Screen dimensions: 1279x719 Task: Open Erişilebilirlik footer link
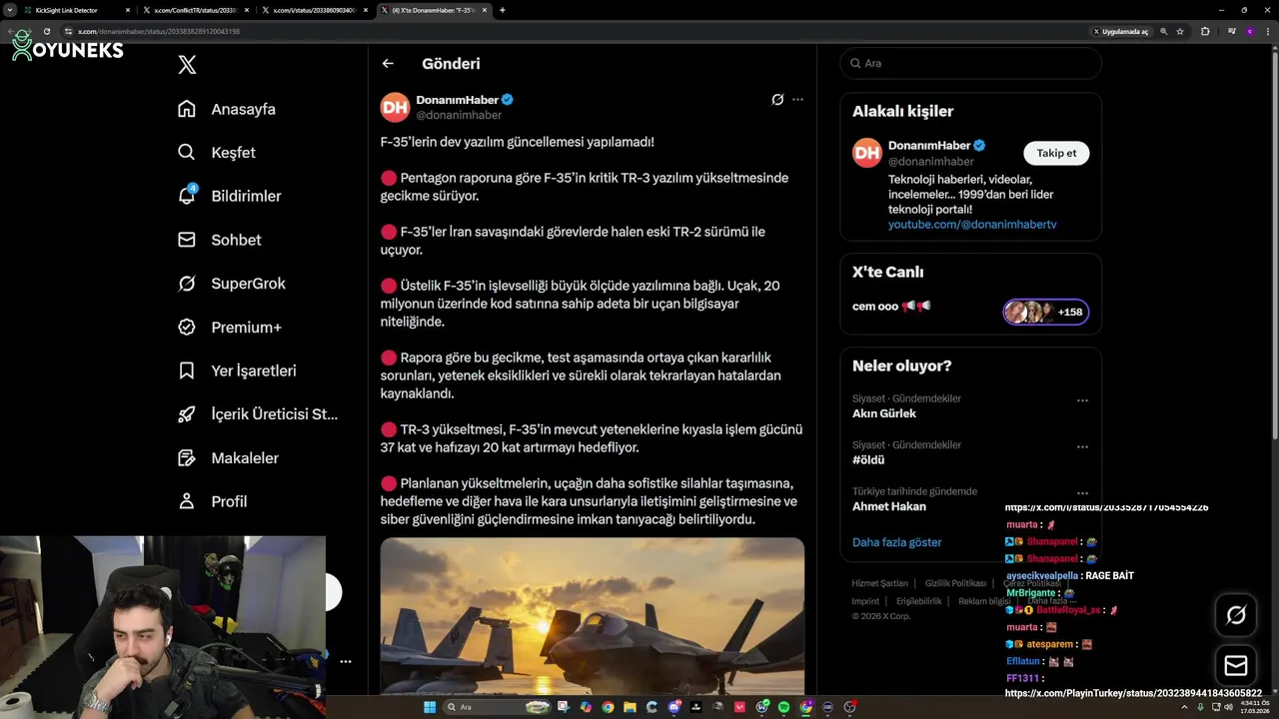click(919, 601)
